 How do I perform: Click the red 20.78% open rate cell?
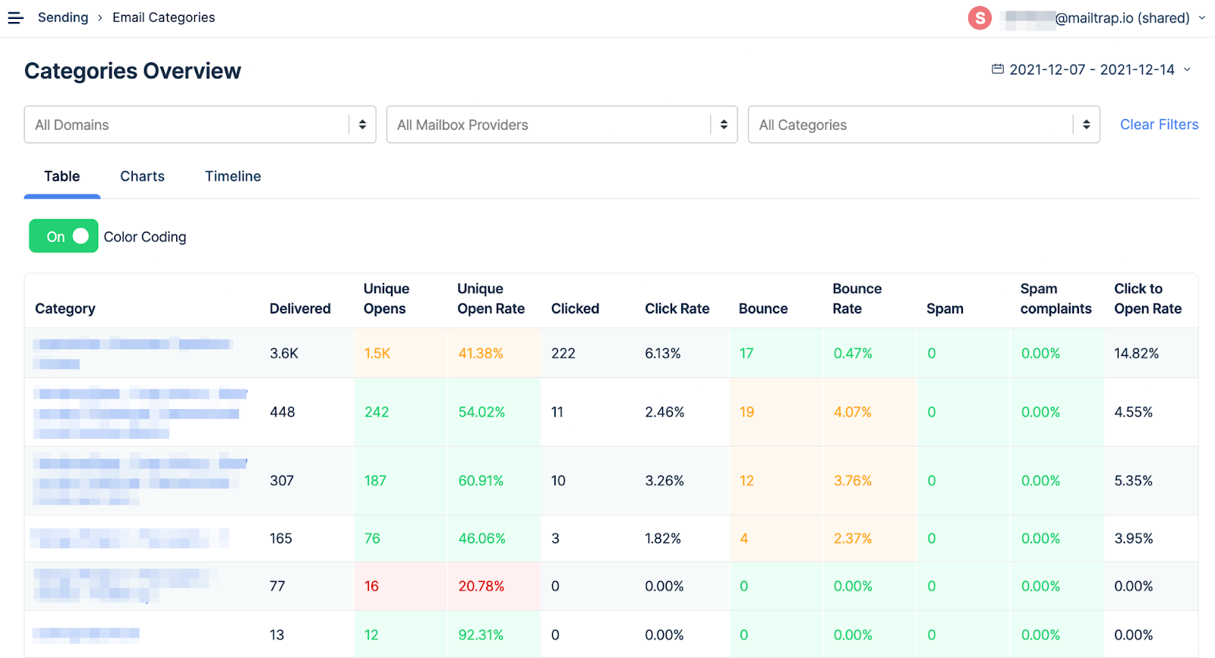point(481,586)
